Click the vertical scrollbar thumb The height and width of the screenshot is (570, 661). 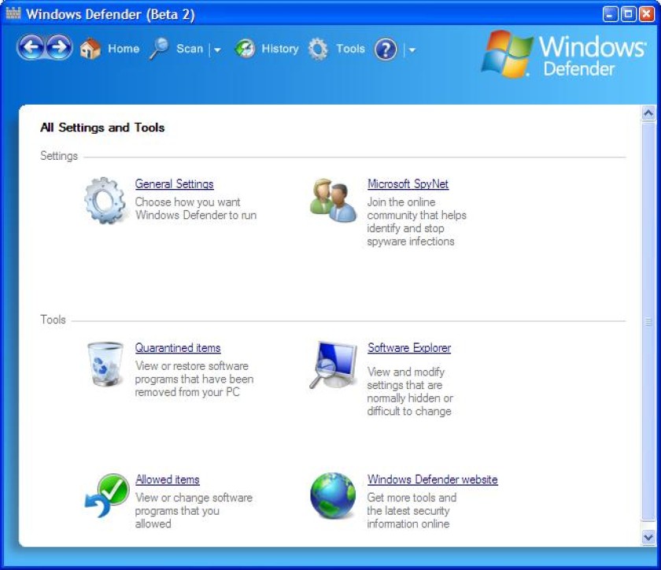(648, 321)
